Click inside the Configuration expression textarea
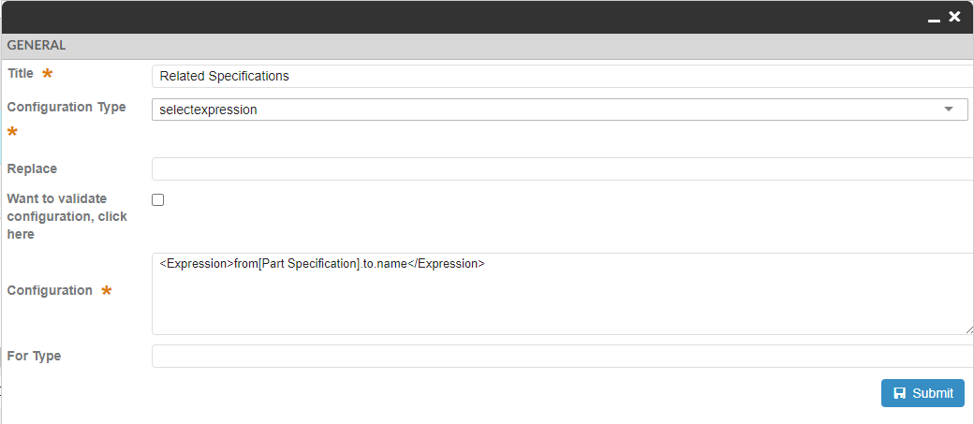 562,300
